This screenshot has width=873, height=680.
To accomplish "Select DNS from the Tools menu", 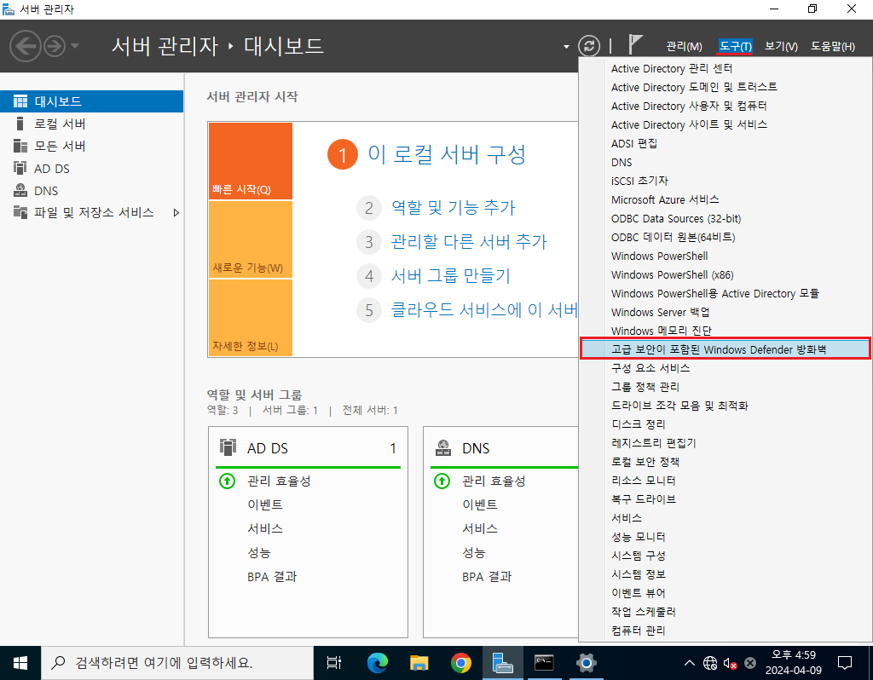I will point(725,163).
